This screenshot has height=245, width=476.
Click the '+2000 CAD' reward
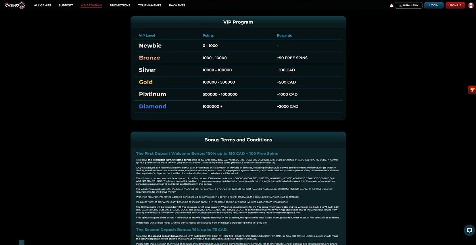[288, 107]
